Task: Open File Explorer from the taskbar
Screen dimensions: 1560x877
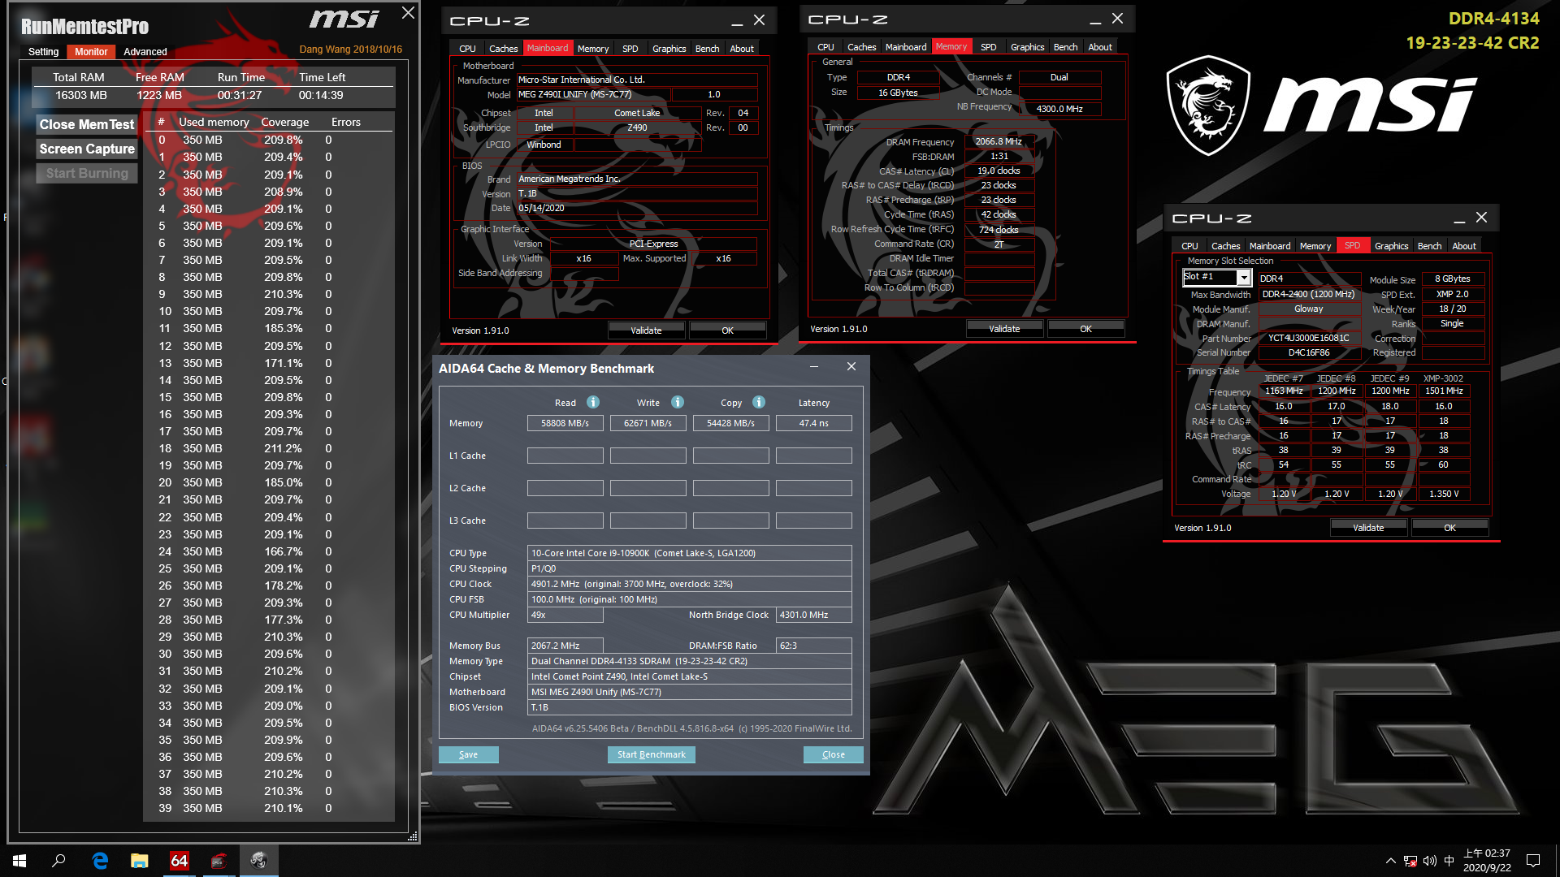Action: click(x=140, y=861)
